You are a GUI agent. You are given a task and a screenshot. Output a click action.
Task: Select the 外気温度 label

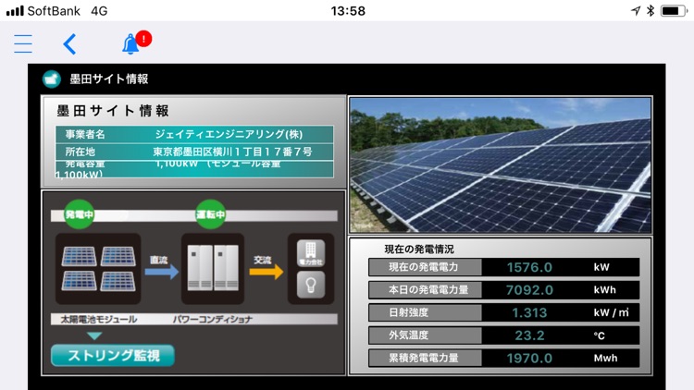408,335
